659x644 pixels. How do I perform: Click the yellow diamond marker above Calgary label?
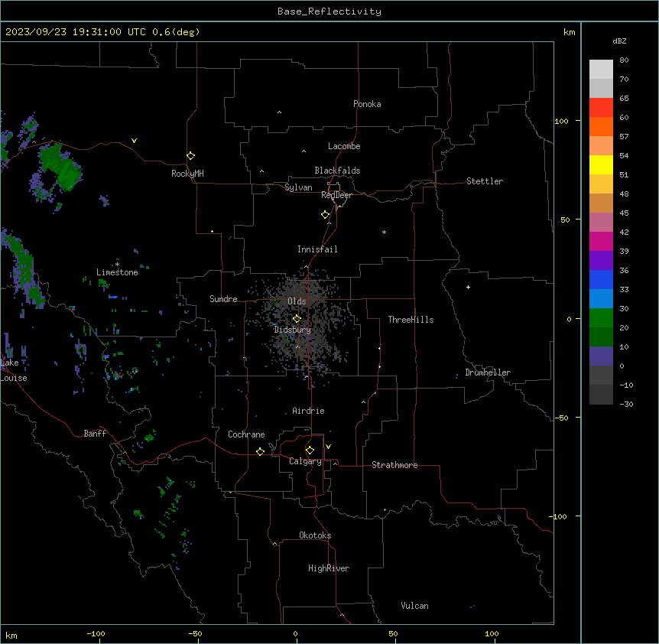pyautogui.click(x=310, y=450)
